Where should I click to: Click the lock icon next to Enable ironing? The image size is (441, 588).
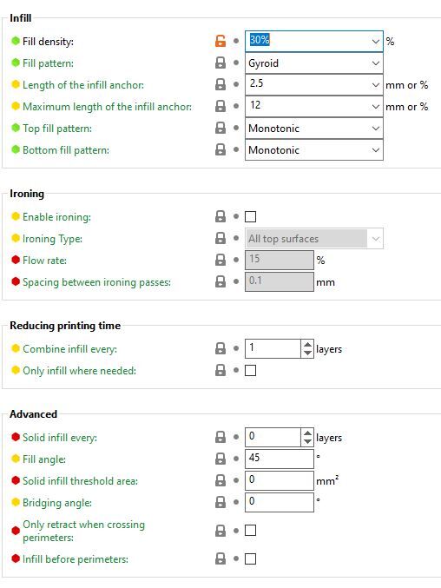click(x=220, y=216)
